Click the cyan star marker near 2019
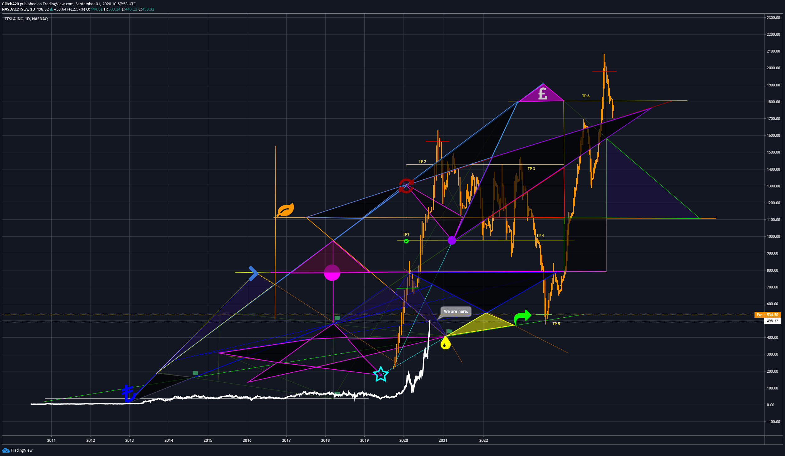 point(381,374)
